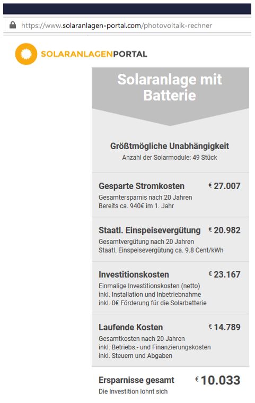Click the € 23.167 investment amount
255x403 pixels.
click(224, 274)
